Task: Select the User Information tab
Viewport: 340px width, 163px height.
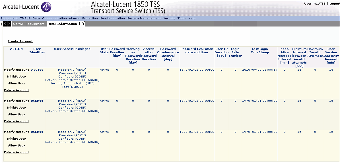Action: point(63,24)
